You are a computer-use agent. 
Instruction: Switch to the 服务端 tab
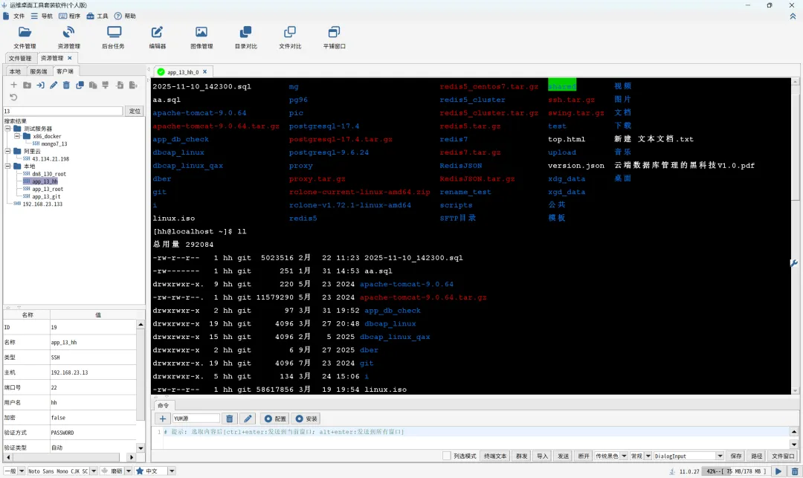pyautogui.click(x=39, y=71)
